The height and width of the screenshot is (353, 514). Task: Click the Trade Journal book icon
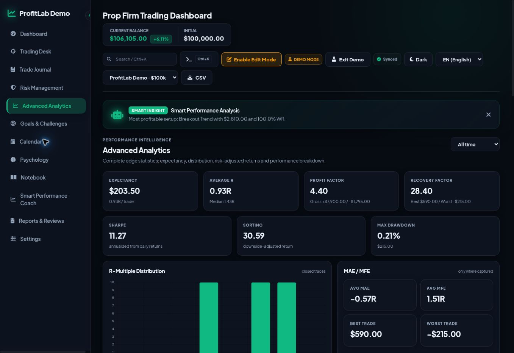[x=13, y=69]
